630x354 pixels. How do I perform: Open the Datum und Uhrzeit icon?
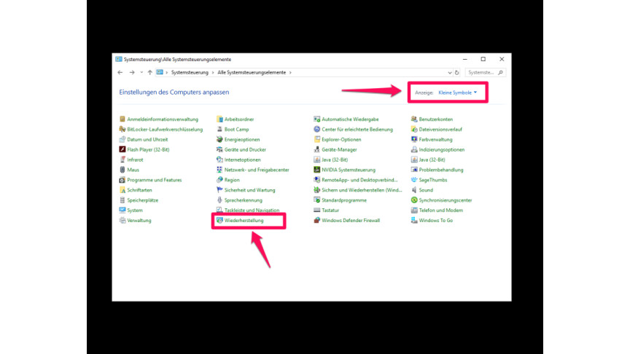122,139
